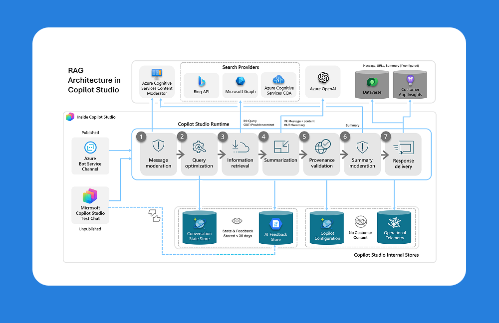This screenshot has height=323, width=499.
Task: Select the Query optimization gear icon
Action: pos(199,147)
